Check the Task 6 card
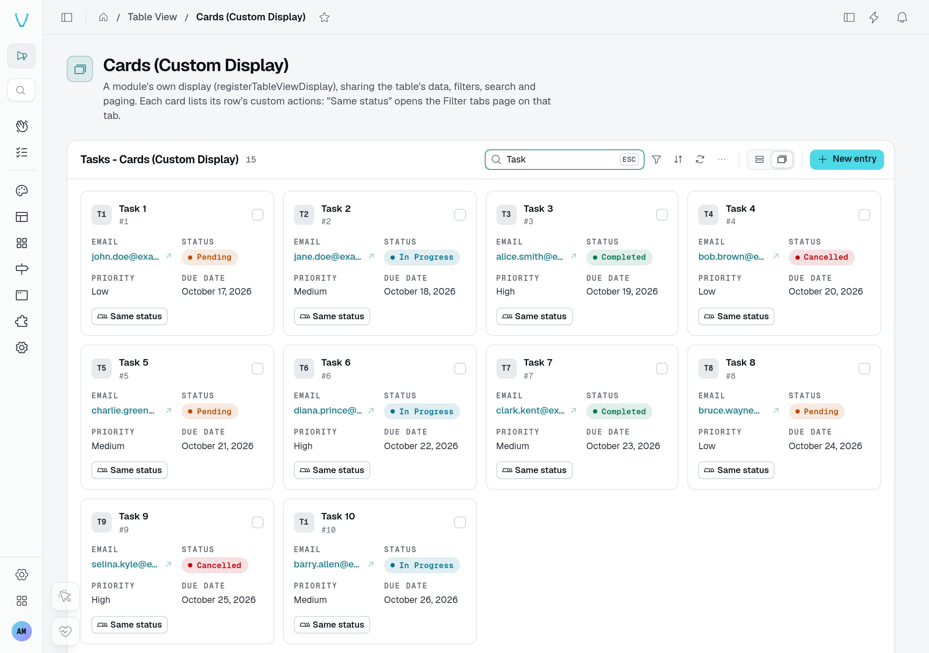 pos(460,369)
